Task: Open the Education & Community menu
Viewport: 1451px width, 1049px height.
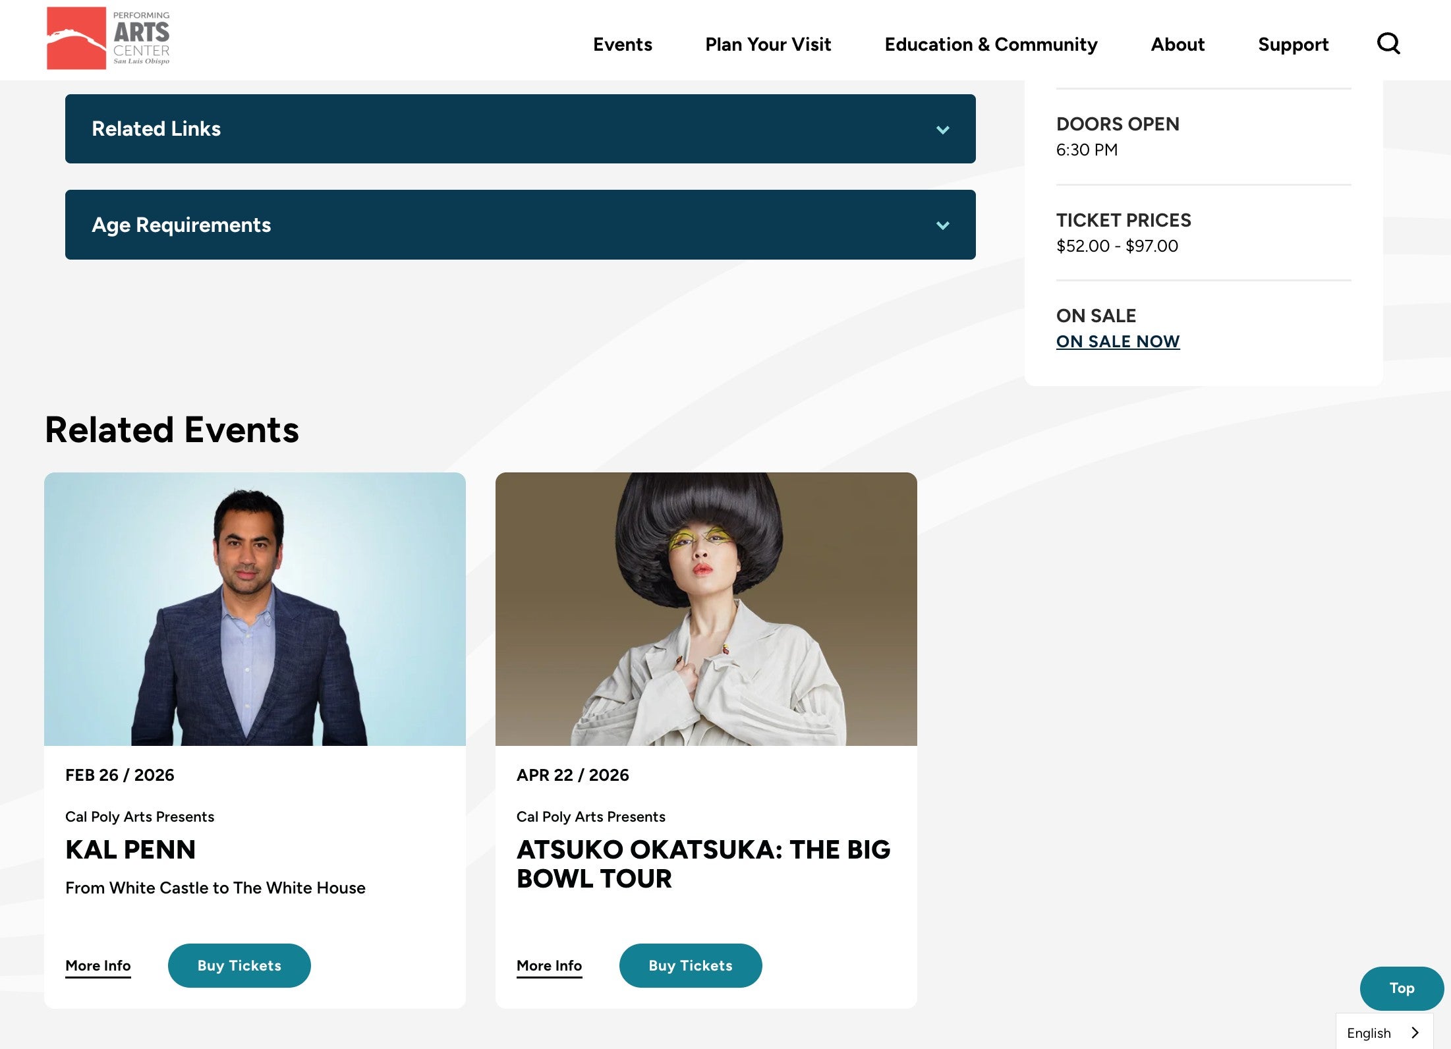Action: [990, 44]
